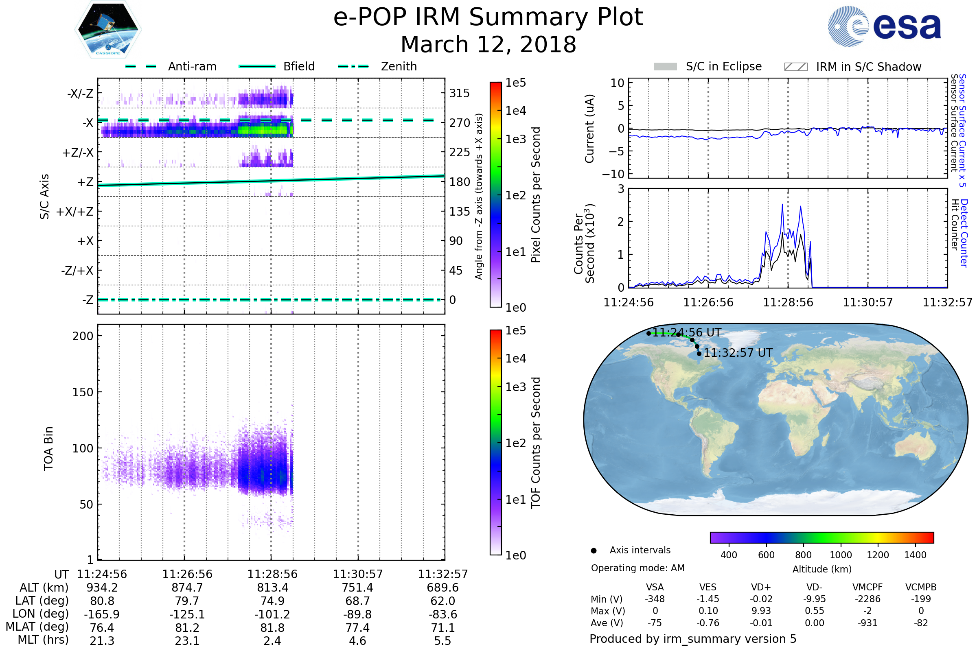Click the IRM in S/C Shadow hatched patch
The height and width of the screenshot is (651, 977).
pos(795,67)
